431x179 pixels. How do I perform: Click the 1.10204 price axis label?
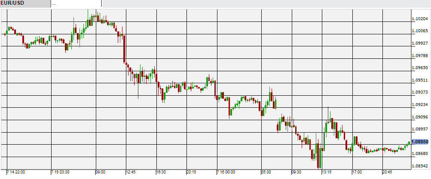pos(419,19)
